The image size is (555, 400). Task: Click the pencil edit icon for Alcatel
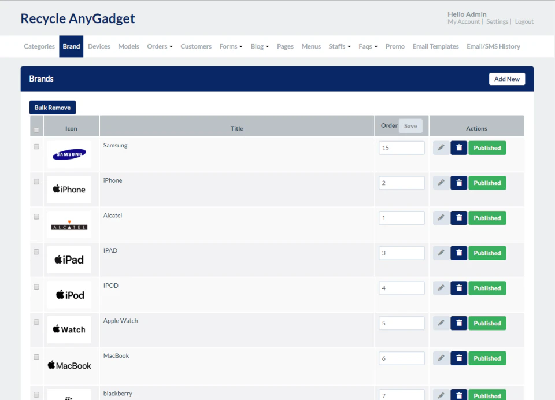point(441,218)
